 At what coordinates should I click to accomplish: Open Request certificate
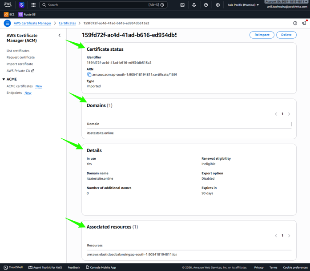pyautogui.click(x=20, y=57)
